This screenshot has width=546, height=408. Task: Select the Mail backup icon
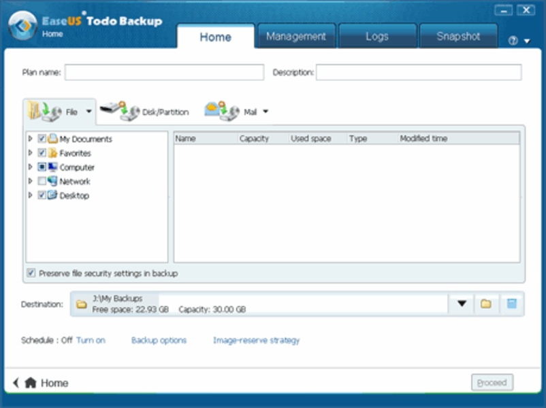[222, 111]
